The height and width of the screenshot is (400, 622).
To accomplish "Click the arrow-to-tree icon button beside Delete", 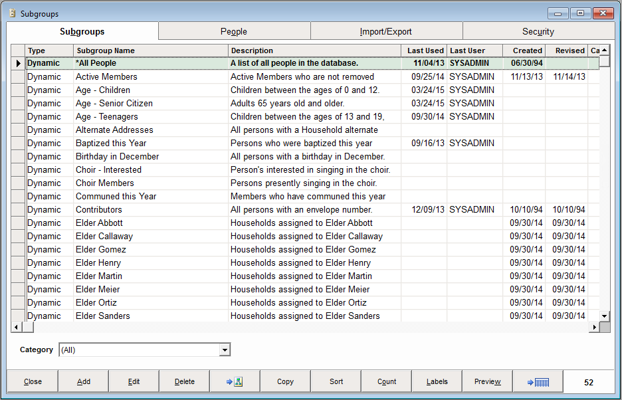I will (x=235, y=381).
